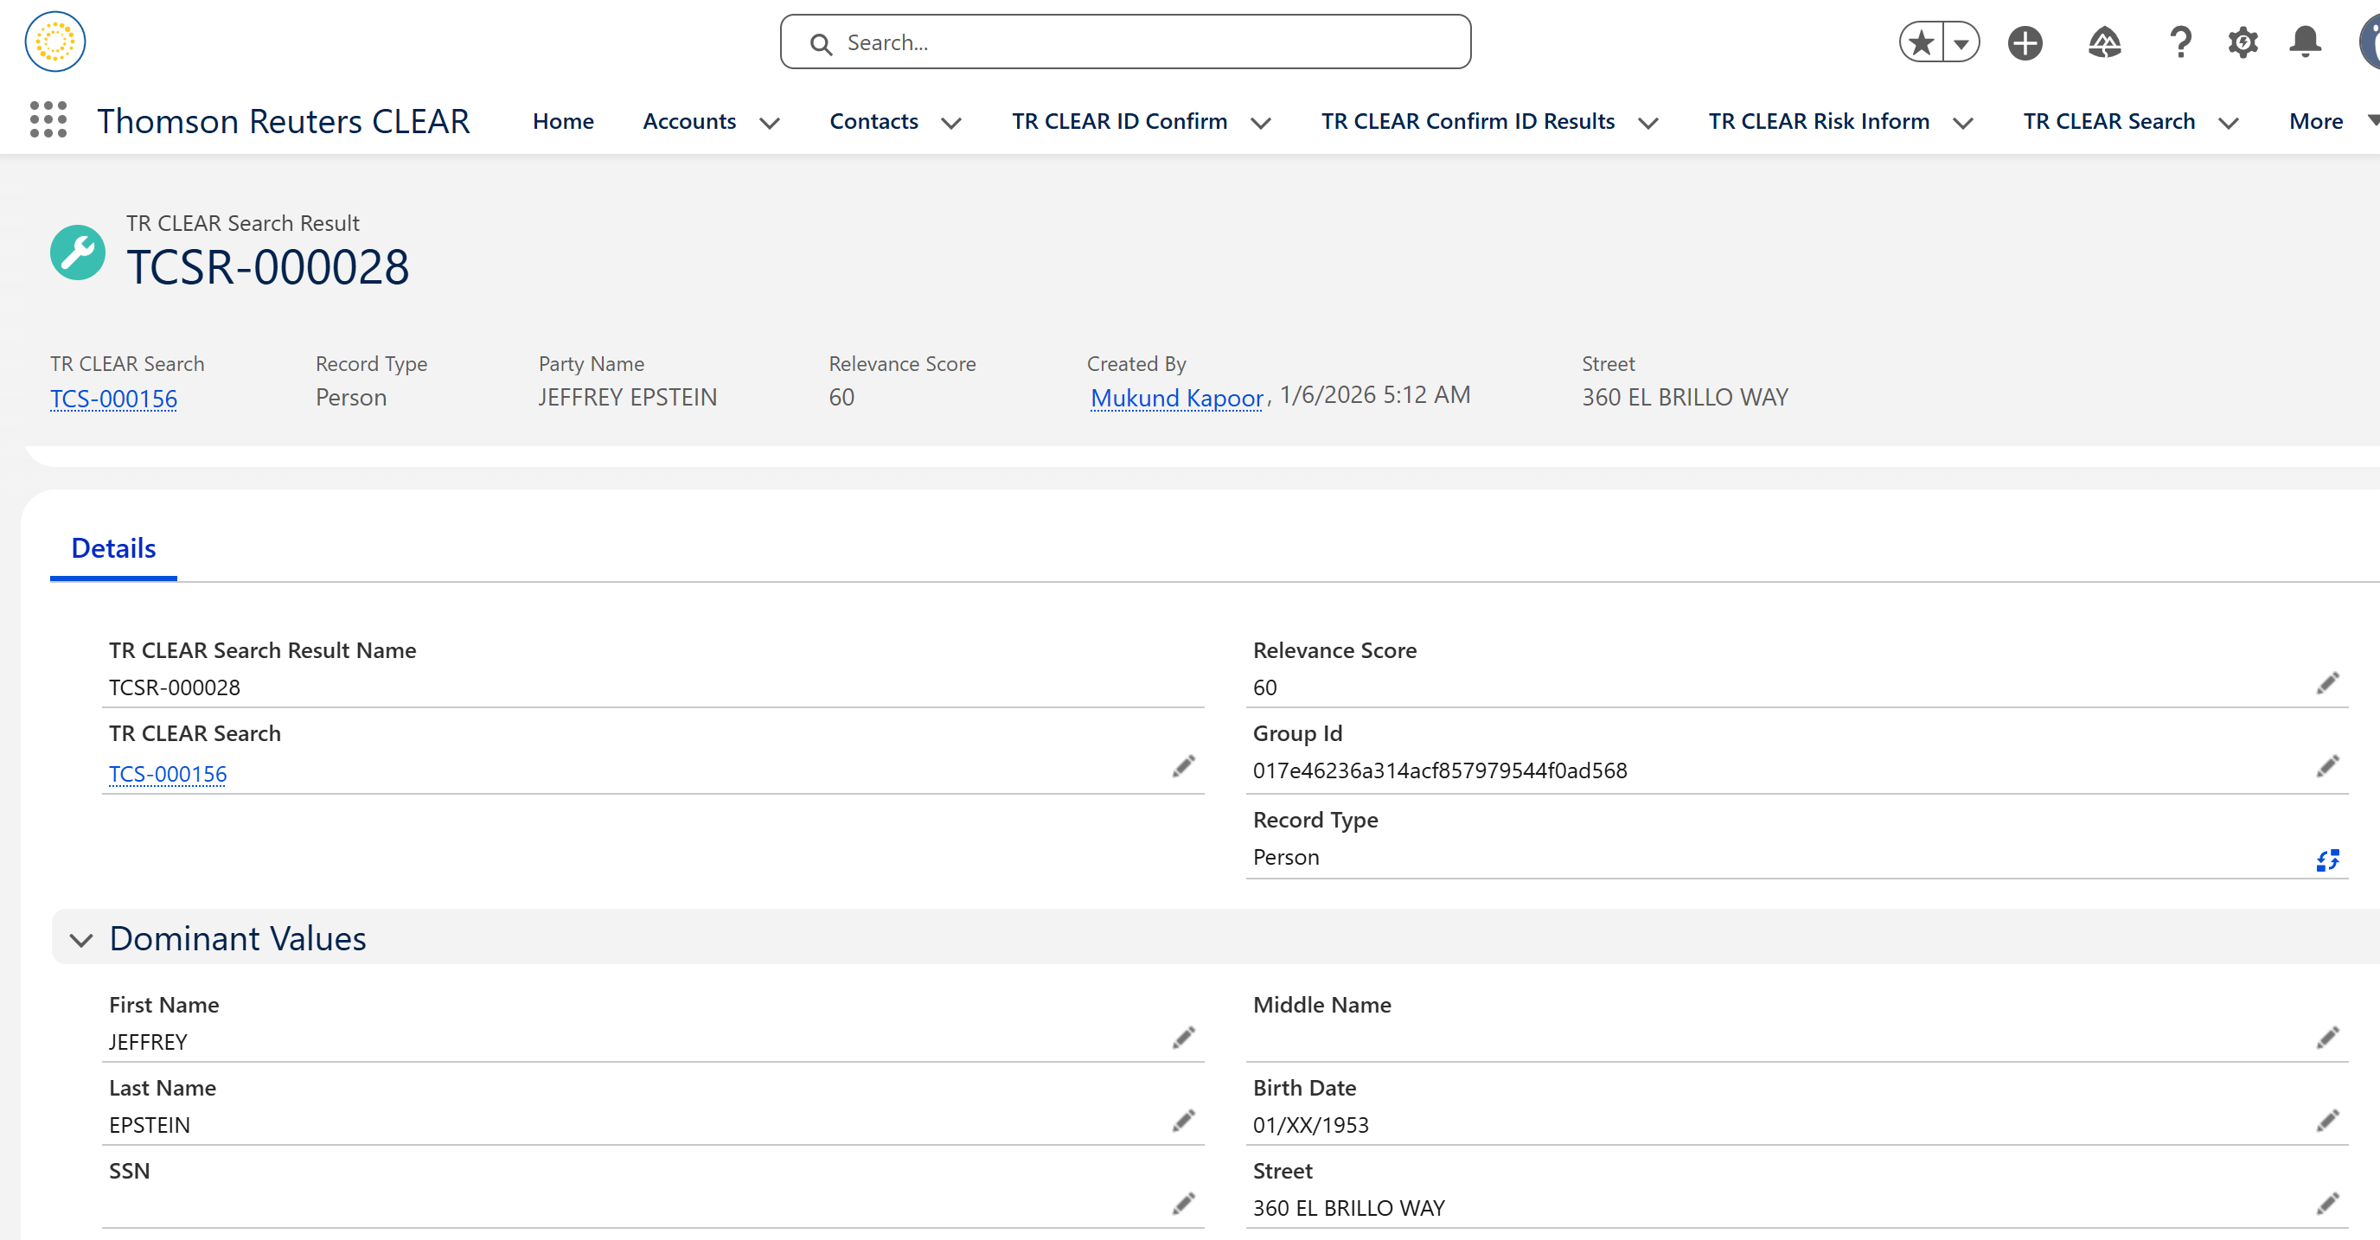
Task: Open TCS-000156 link in the highlights panel
Action: 113,399
